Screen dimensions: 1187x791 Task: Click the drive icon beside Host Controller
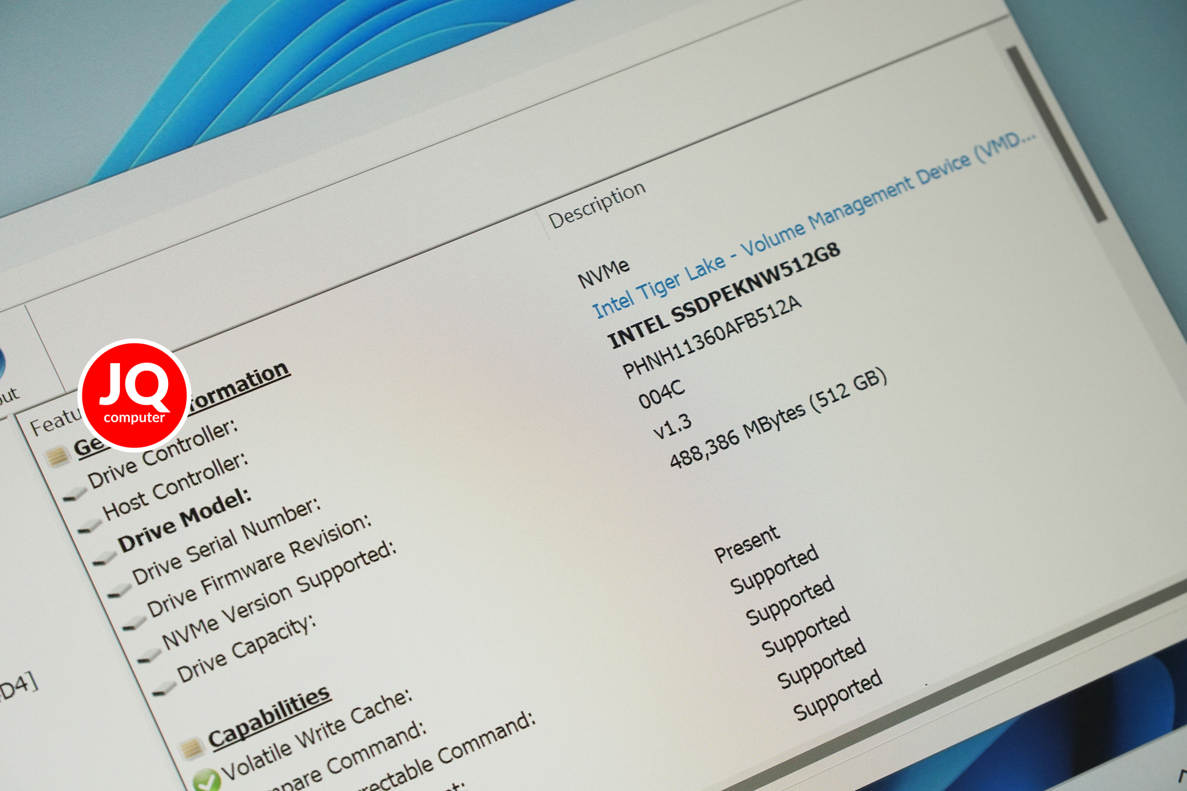point(89,526)
